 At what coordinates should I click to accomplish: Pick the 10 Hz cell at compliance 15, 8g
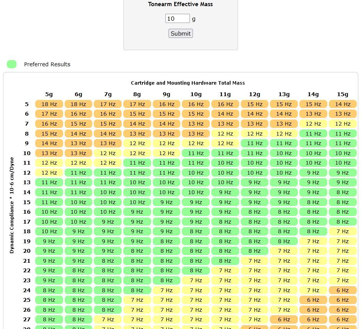click(137, 202)
